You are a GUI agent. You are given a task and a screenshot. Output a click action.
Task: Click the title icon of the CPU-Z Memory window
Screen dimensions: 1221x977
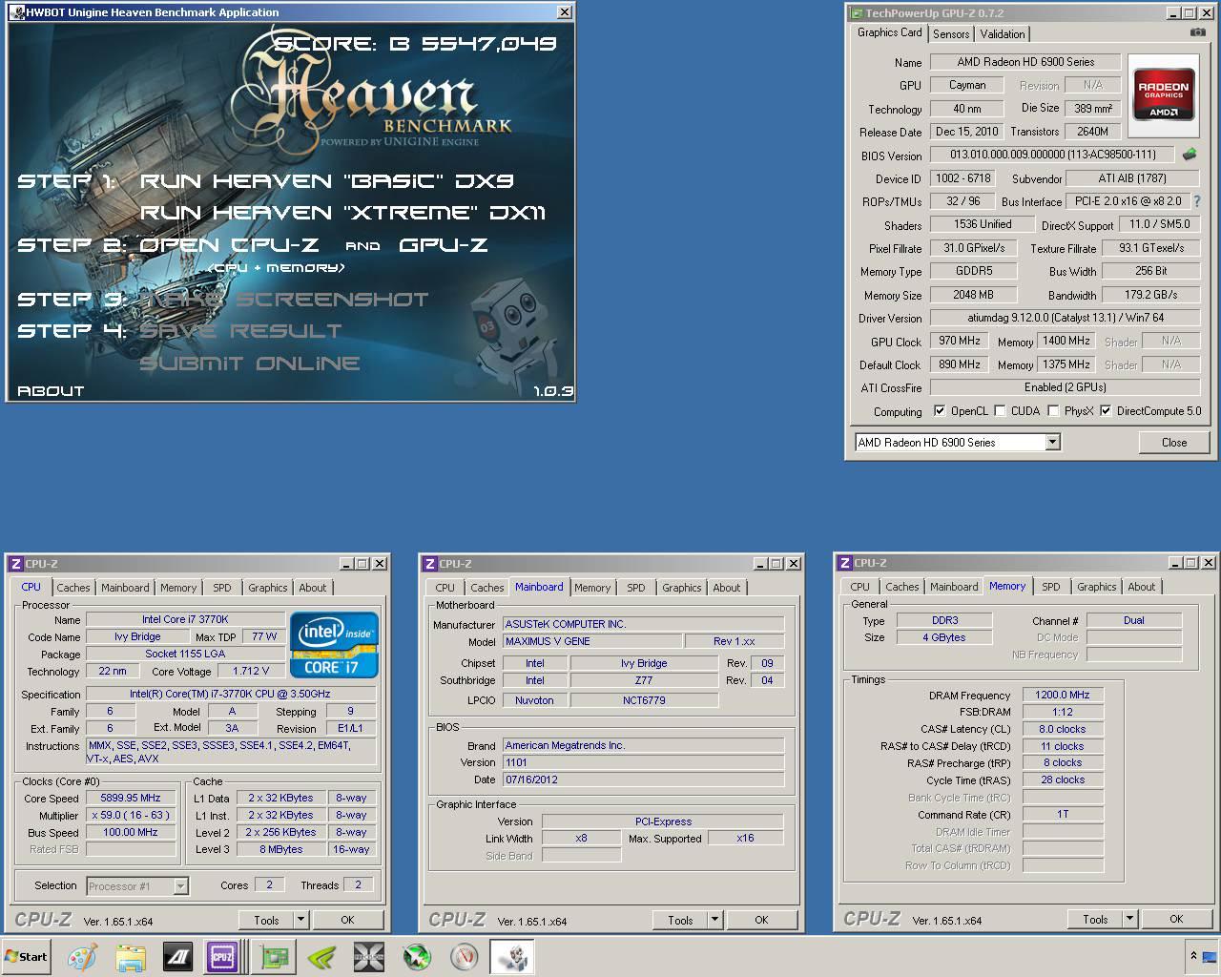click(844, 563)
